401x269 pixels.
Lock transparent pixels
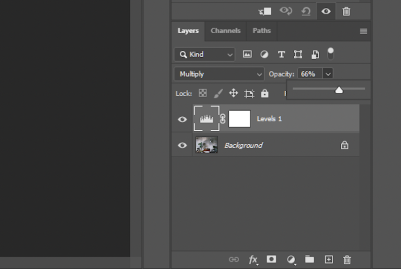[x=203, y=93]
